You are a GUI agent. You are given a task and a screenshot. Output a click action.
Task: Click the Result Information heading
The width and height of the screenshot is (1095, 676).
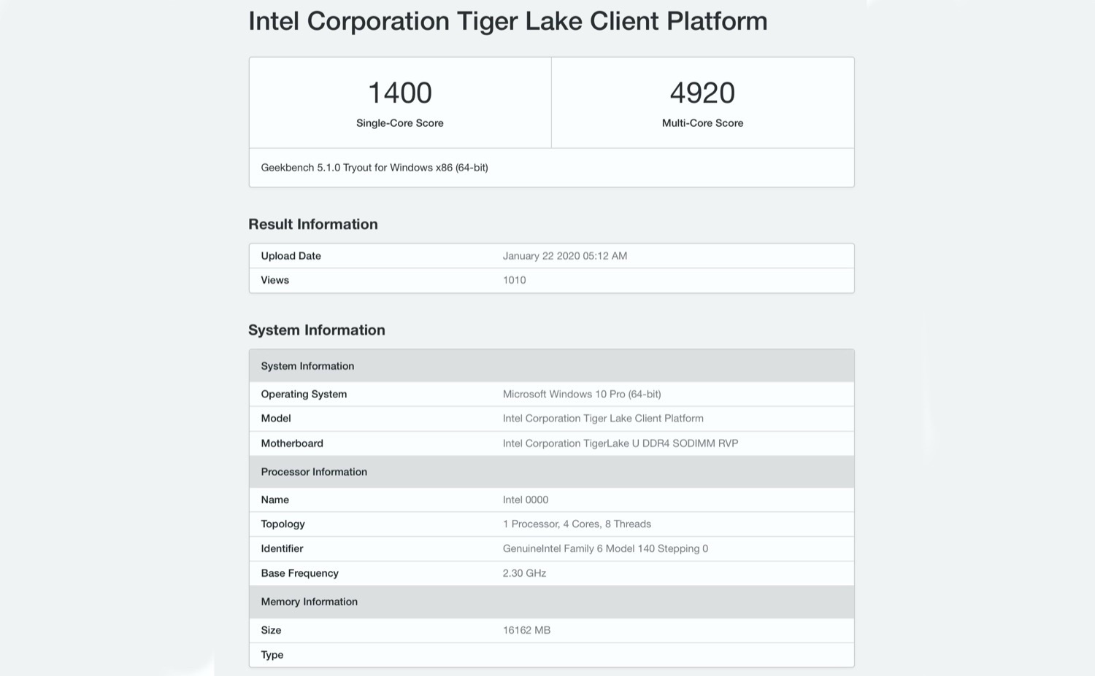click(x=313, y=225)
